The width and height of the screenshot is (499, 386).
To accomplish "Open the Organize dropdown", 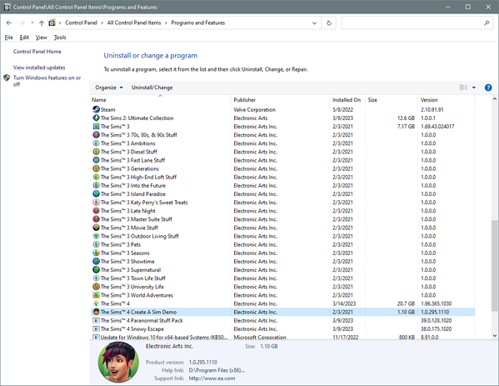I will [x=109, y=88].
